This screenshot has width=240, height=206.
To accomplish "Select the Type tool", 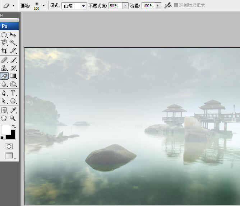I will 13,93.
